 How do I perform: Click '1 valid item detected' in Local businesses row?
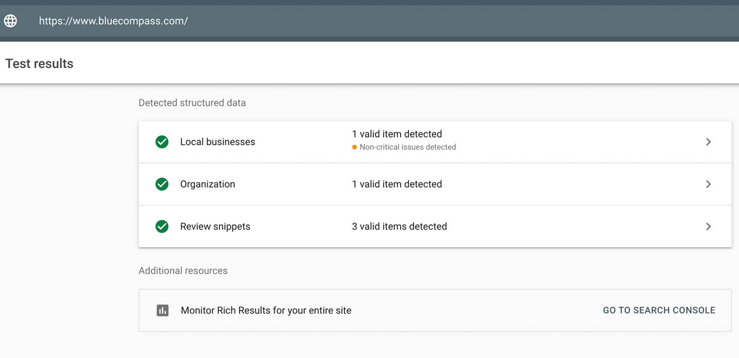(397, 134)
